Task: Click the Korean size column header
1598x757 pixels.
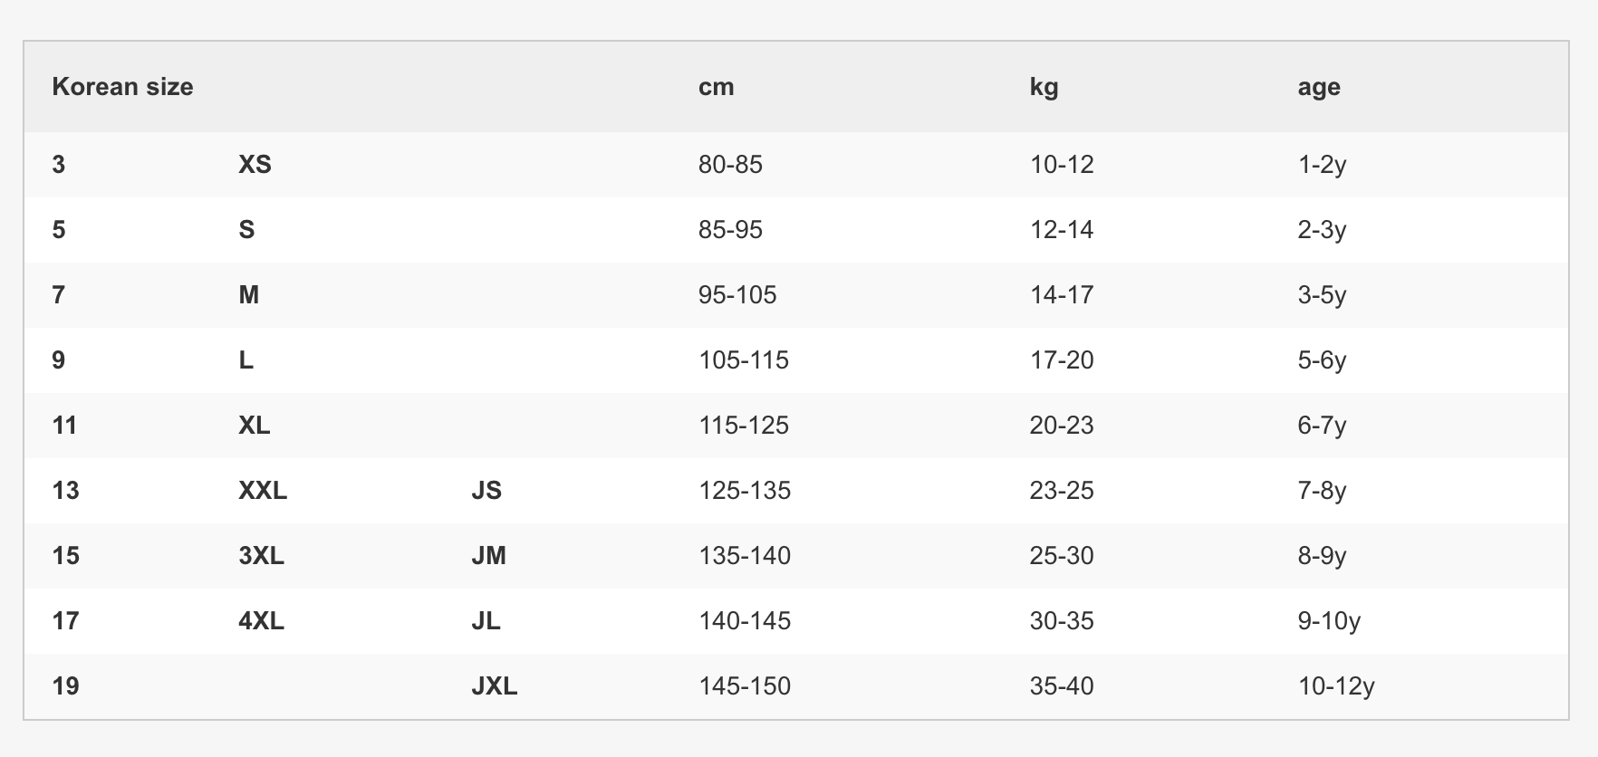Action: (x=122, y=87)
